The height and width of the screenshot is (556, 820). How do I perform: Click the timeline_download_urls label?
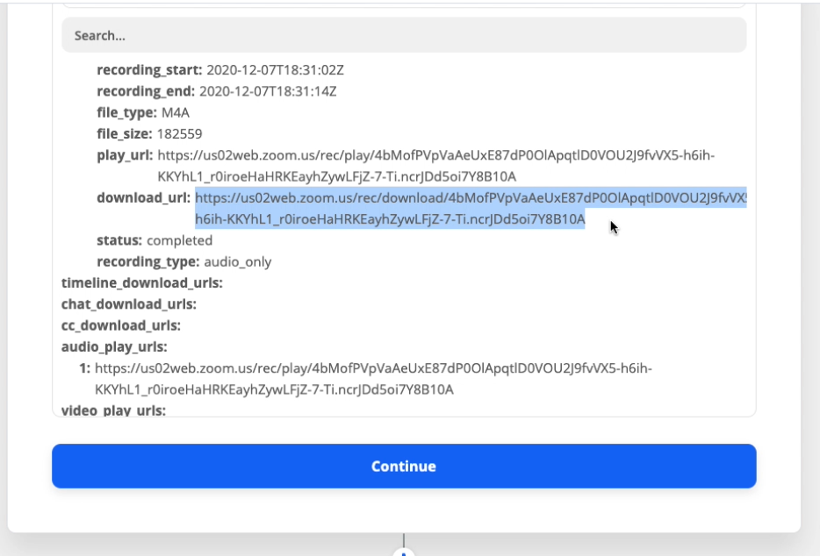[x=141, y=283]
